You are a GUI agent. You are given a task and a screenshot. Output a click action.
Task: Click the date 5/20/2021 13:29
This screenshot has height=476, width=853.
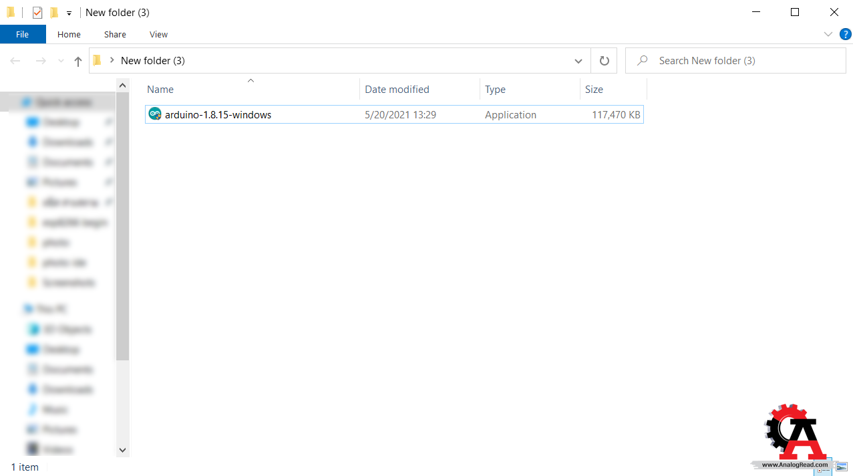(401, 115)
